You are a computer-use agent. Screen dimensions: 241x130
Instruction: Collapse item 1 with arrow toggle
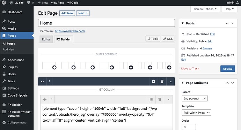168,99
